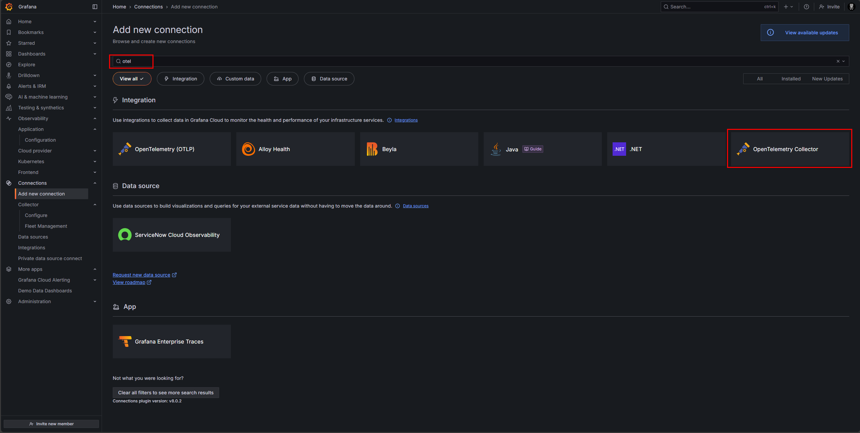Follow View roadmap link
Screen dimensions: 860x433
click(x=132, y=282)
